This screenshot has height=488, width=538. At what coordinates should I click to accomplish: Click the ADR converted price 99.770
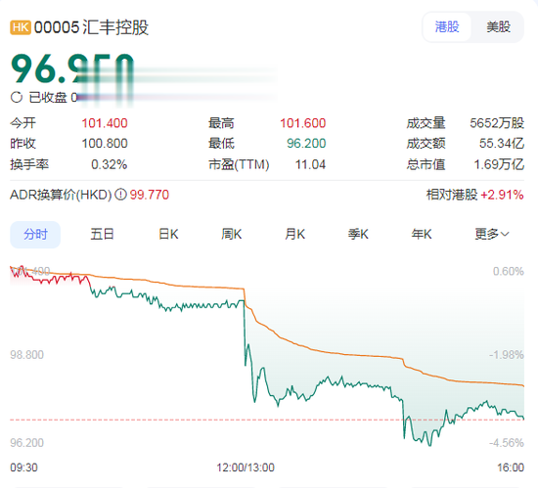150,195
